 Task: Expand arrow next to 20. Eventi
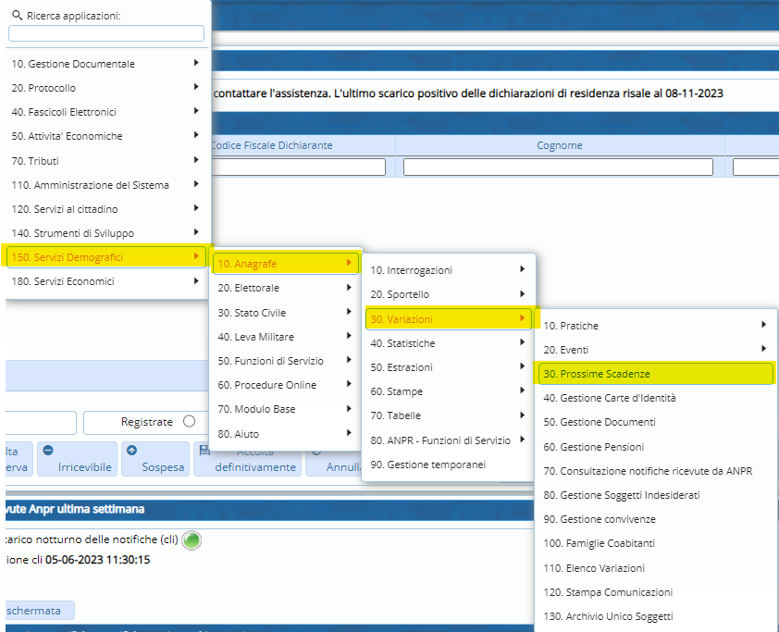pos(763,349)
